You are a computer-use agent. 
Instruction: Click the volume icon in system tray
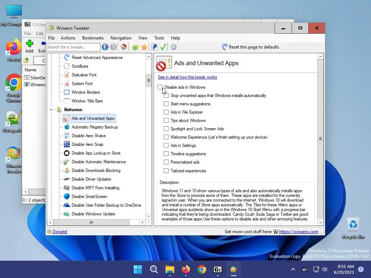coord(324,269)
